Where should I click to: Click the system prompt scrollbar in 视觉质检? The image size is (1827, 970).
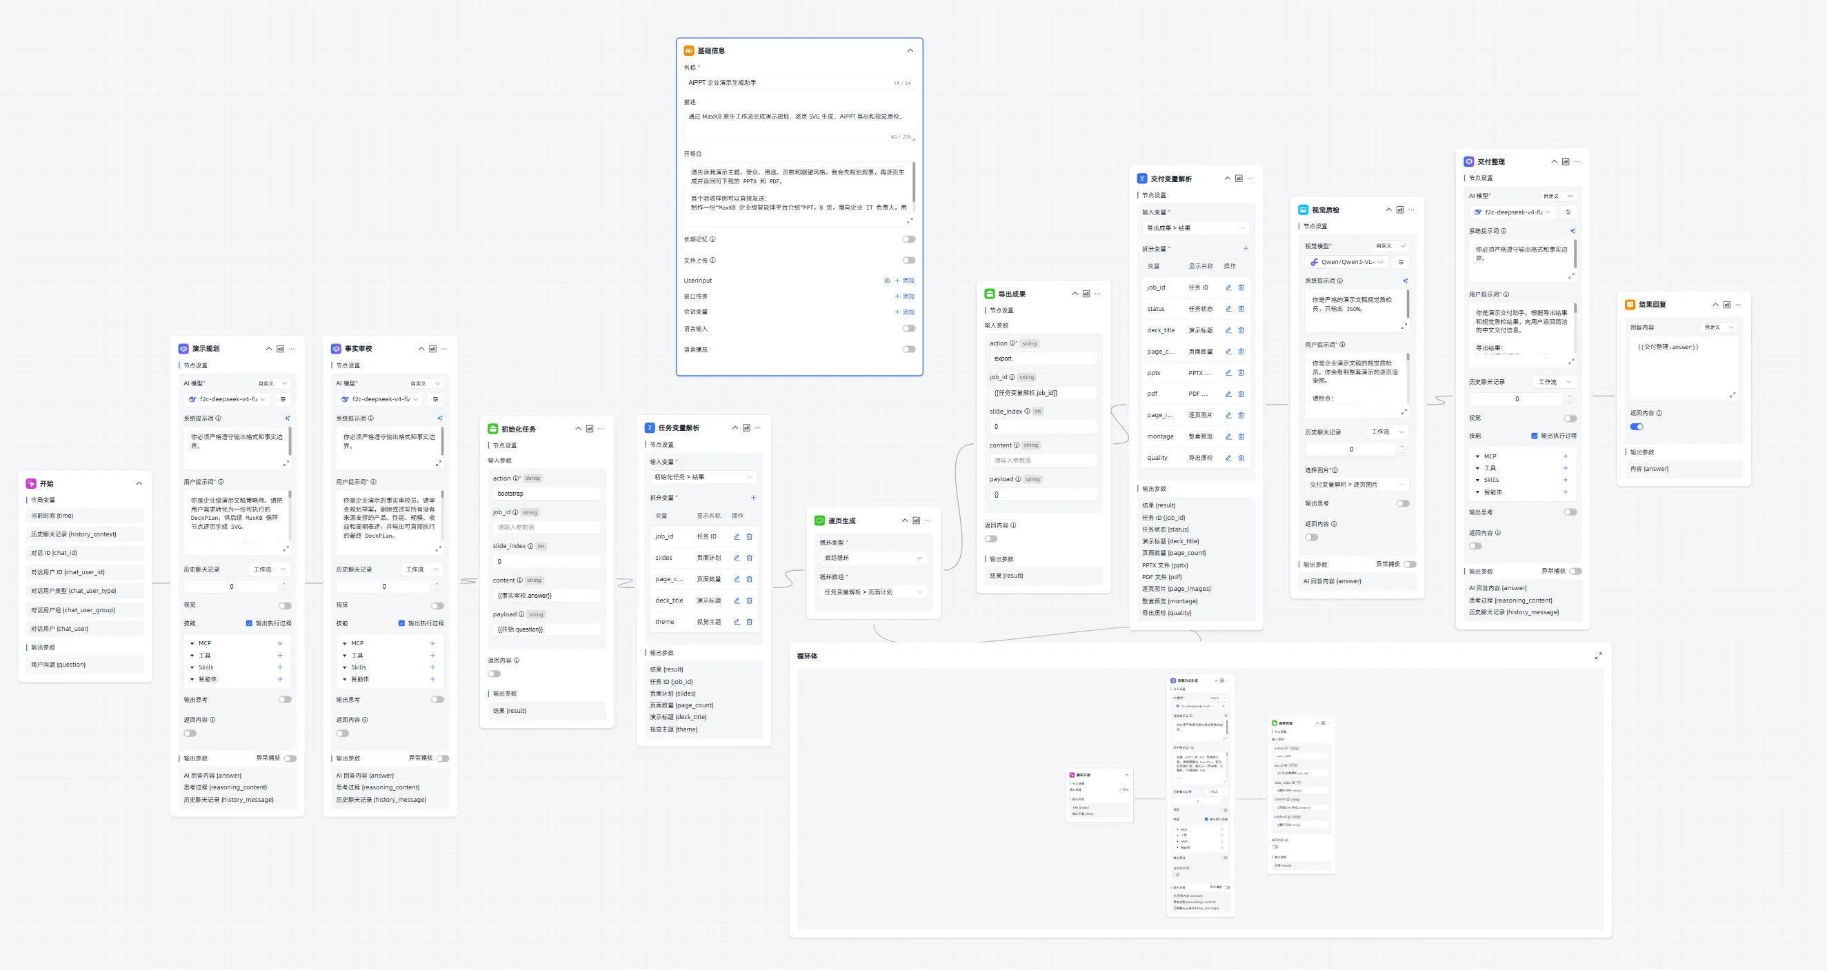pos(1408,304)
